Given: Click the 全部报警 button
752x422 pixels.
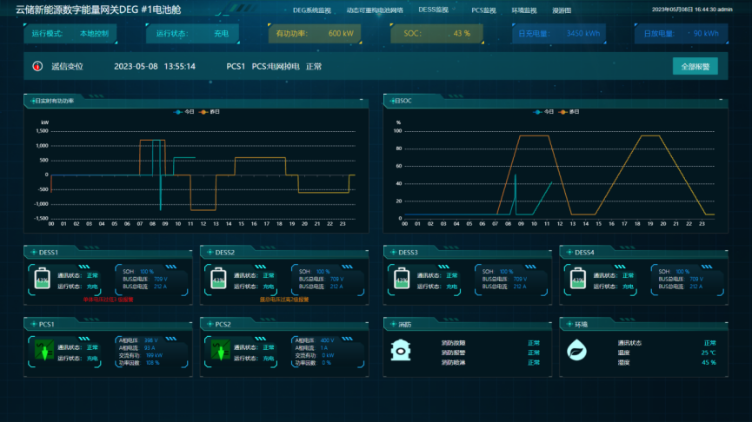Looking at the screenshot, I should [695, 66].
